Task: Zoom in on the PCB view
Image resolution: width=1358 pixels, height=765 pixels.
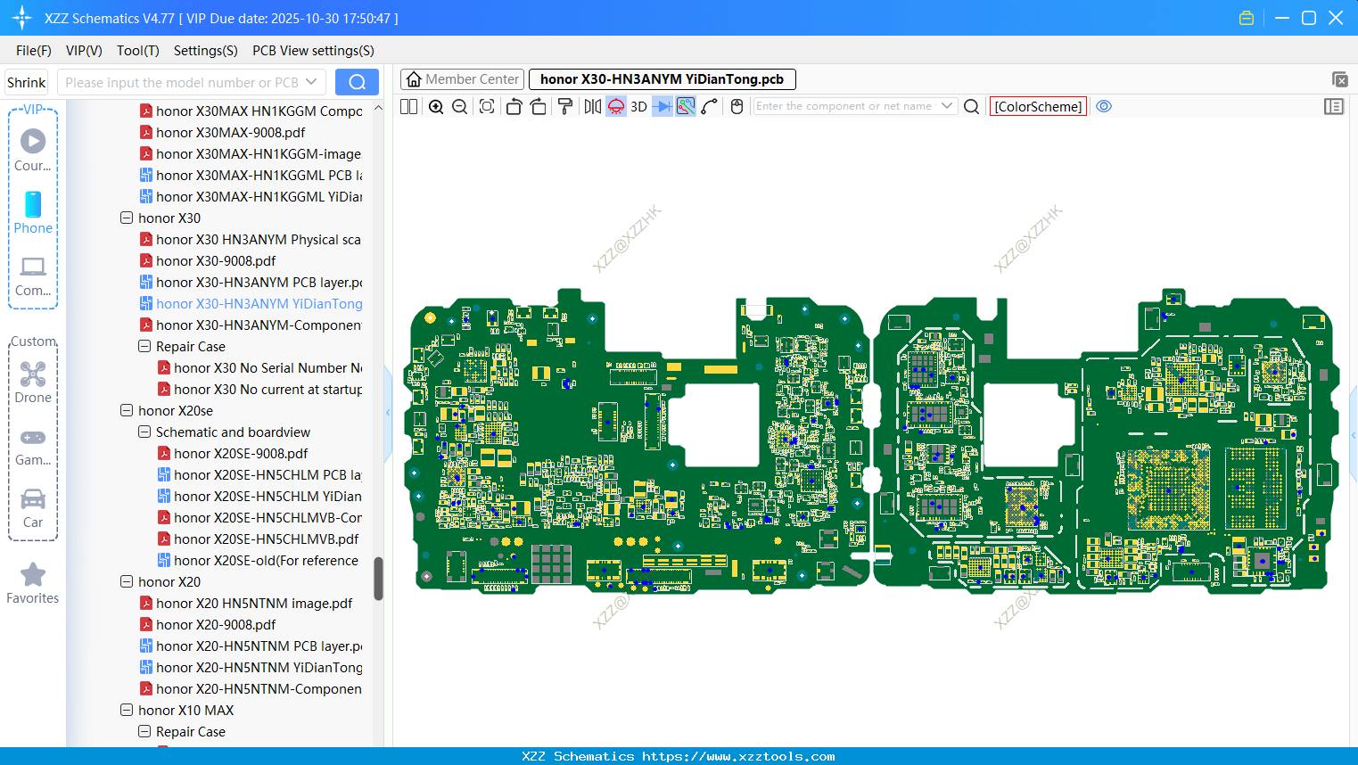Action: click(x=436, y=106)
